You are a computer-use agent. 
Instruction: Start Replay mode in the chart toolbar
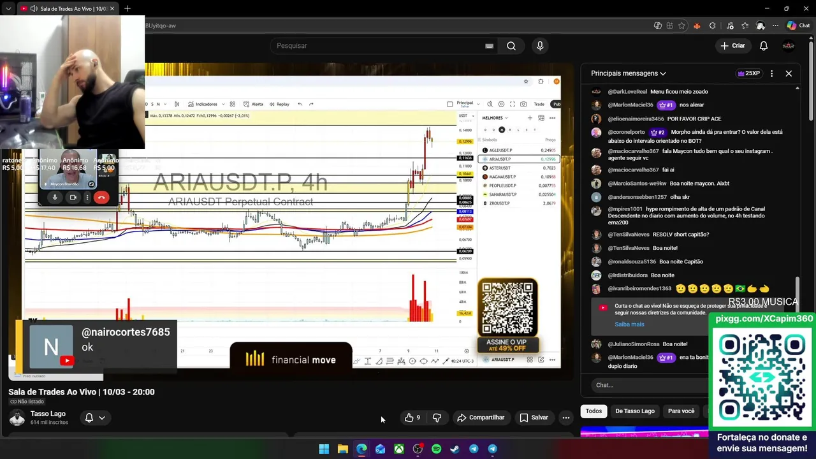click(279, 104)
